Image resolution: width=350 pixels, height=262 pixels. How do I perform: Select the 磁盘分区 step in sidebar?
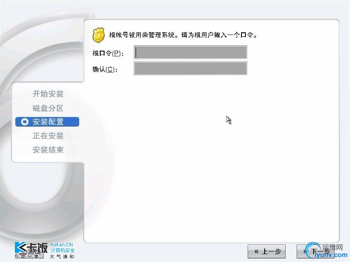pyautogui.click(x=48, y=108)
